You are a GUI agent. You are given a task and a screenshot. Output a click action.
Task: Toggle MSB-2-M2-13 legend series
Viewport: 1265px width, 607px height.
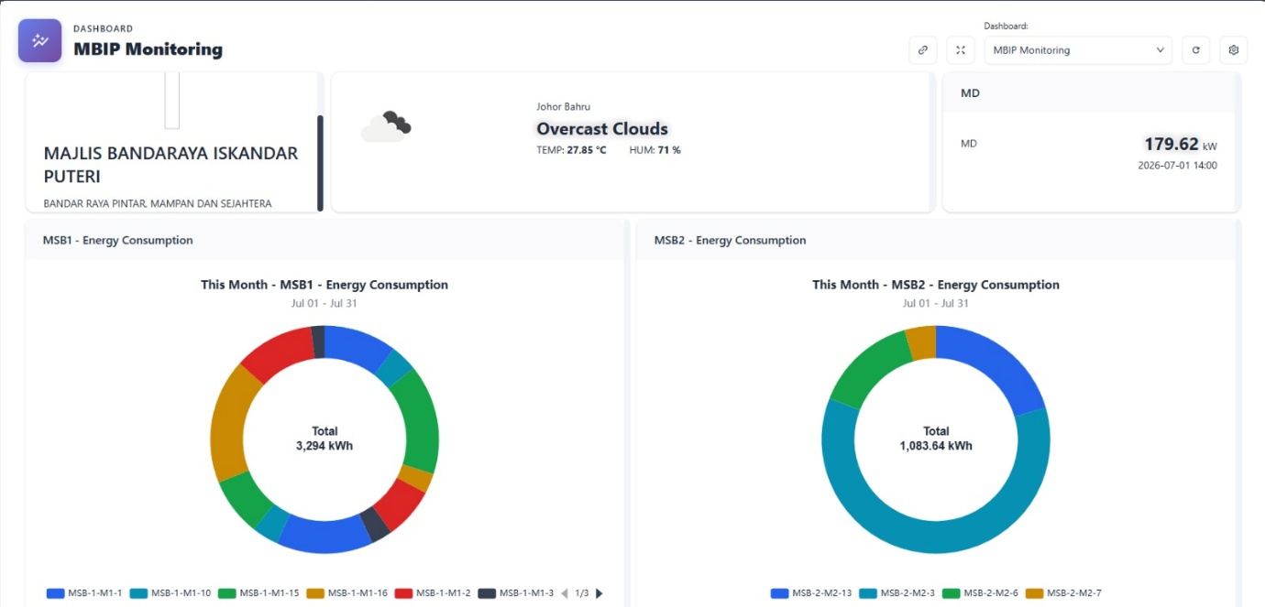coord(811,593)
